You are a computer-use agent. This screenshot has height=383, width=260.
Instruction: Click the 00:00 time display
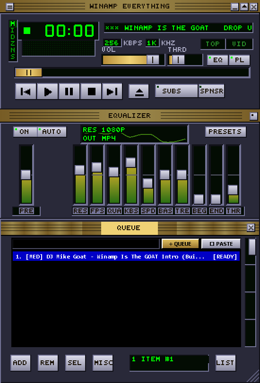[69, 31]
